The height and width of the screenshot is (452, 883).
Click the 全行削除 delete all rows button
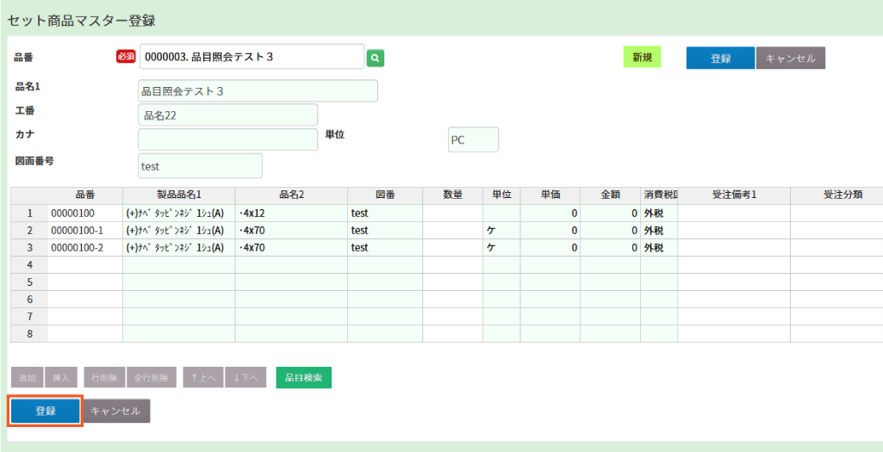point(152,377)
